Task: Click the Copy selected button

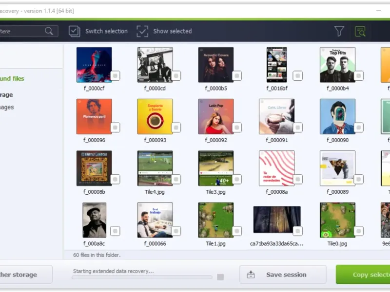Action: (x=363, y=274)
